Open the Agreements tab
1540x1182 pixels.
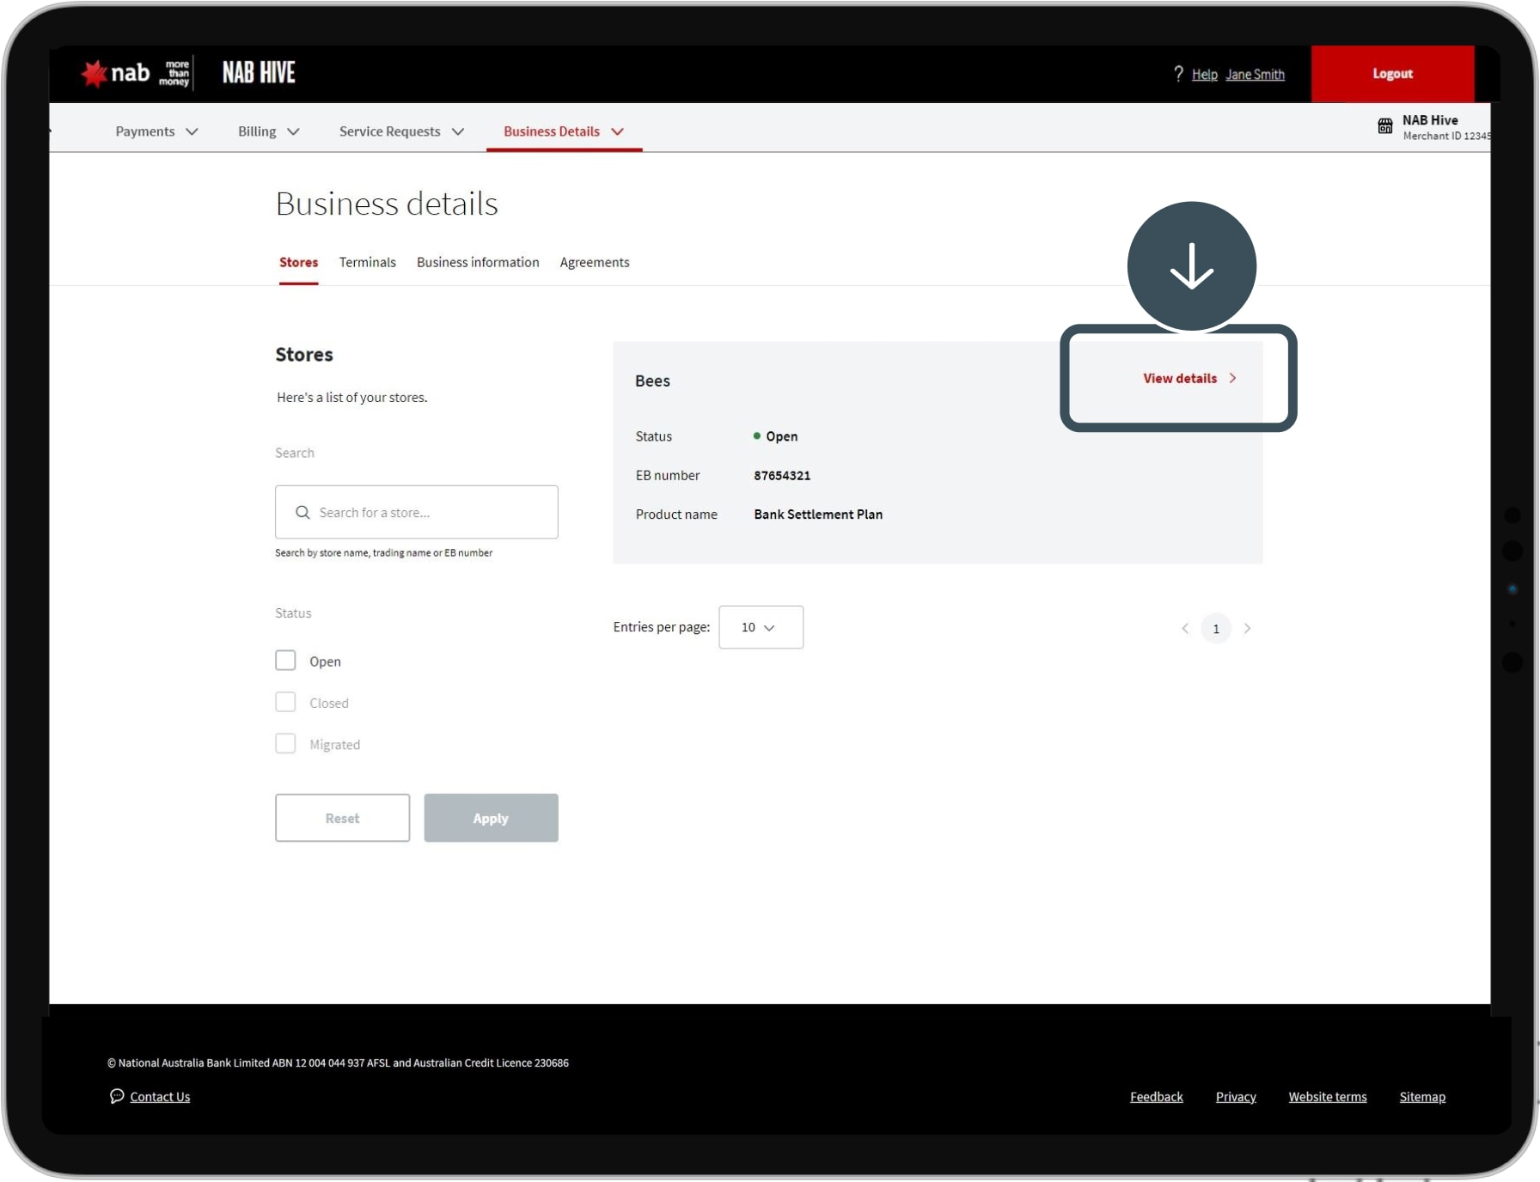(594, 263)
